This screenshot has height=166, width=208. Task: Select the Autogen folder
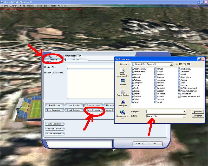coord(136,80)
